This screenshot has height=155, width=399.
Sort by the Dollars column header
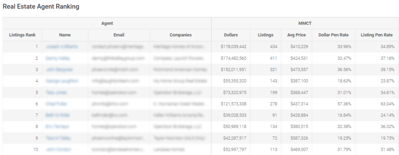(x=231, y=35)
